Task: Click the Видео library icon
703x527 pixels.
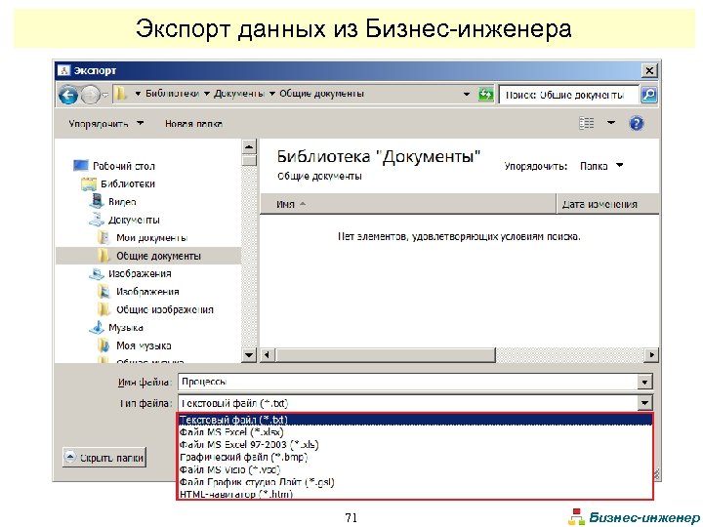Action: click(97, 201)
